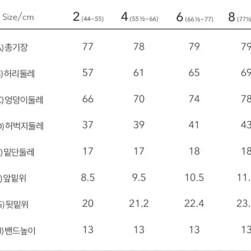251x251 pixels.
Task: Click total length value 77
Action: 88,47
